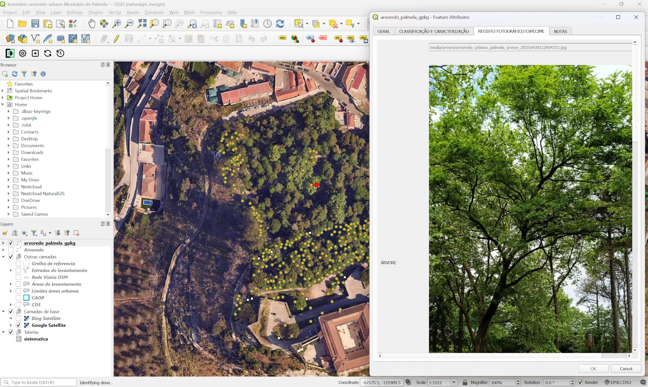Click the Zoom In magnifier tool
This screenshot has height=387, width=648.
click(117, 24)
